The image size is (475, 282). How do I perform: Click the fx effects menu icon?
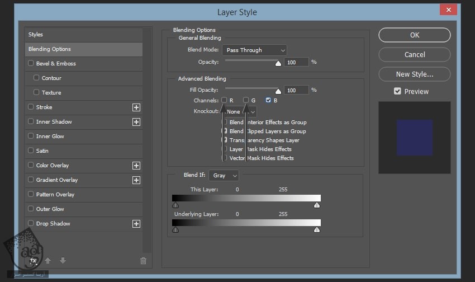point(34,261)
